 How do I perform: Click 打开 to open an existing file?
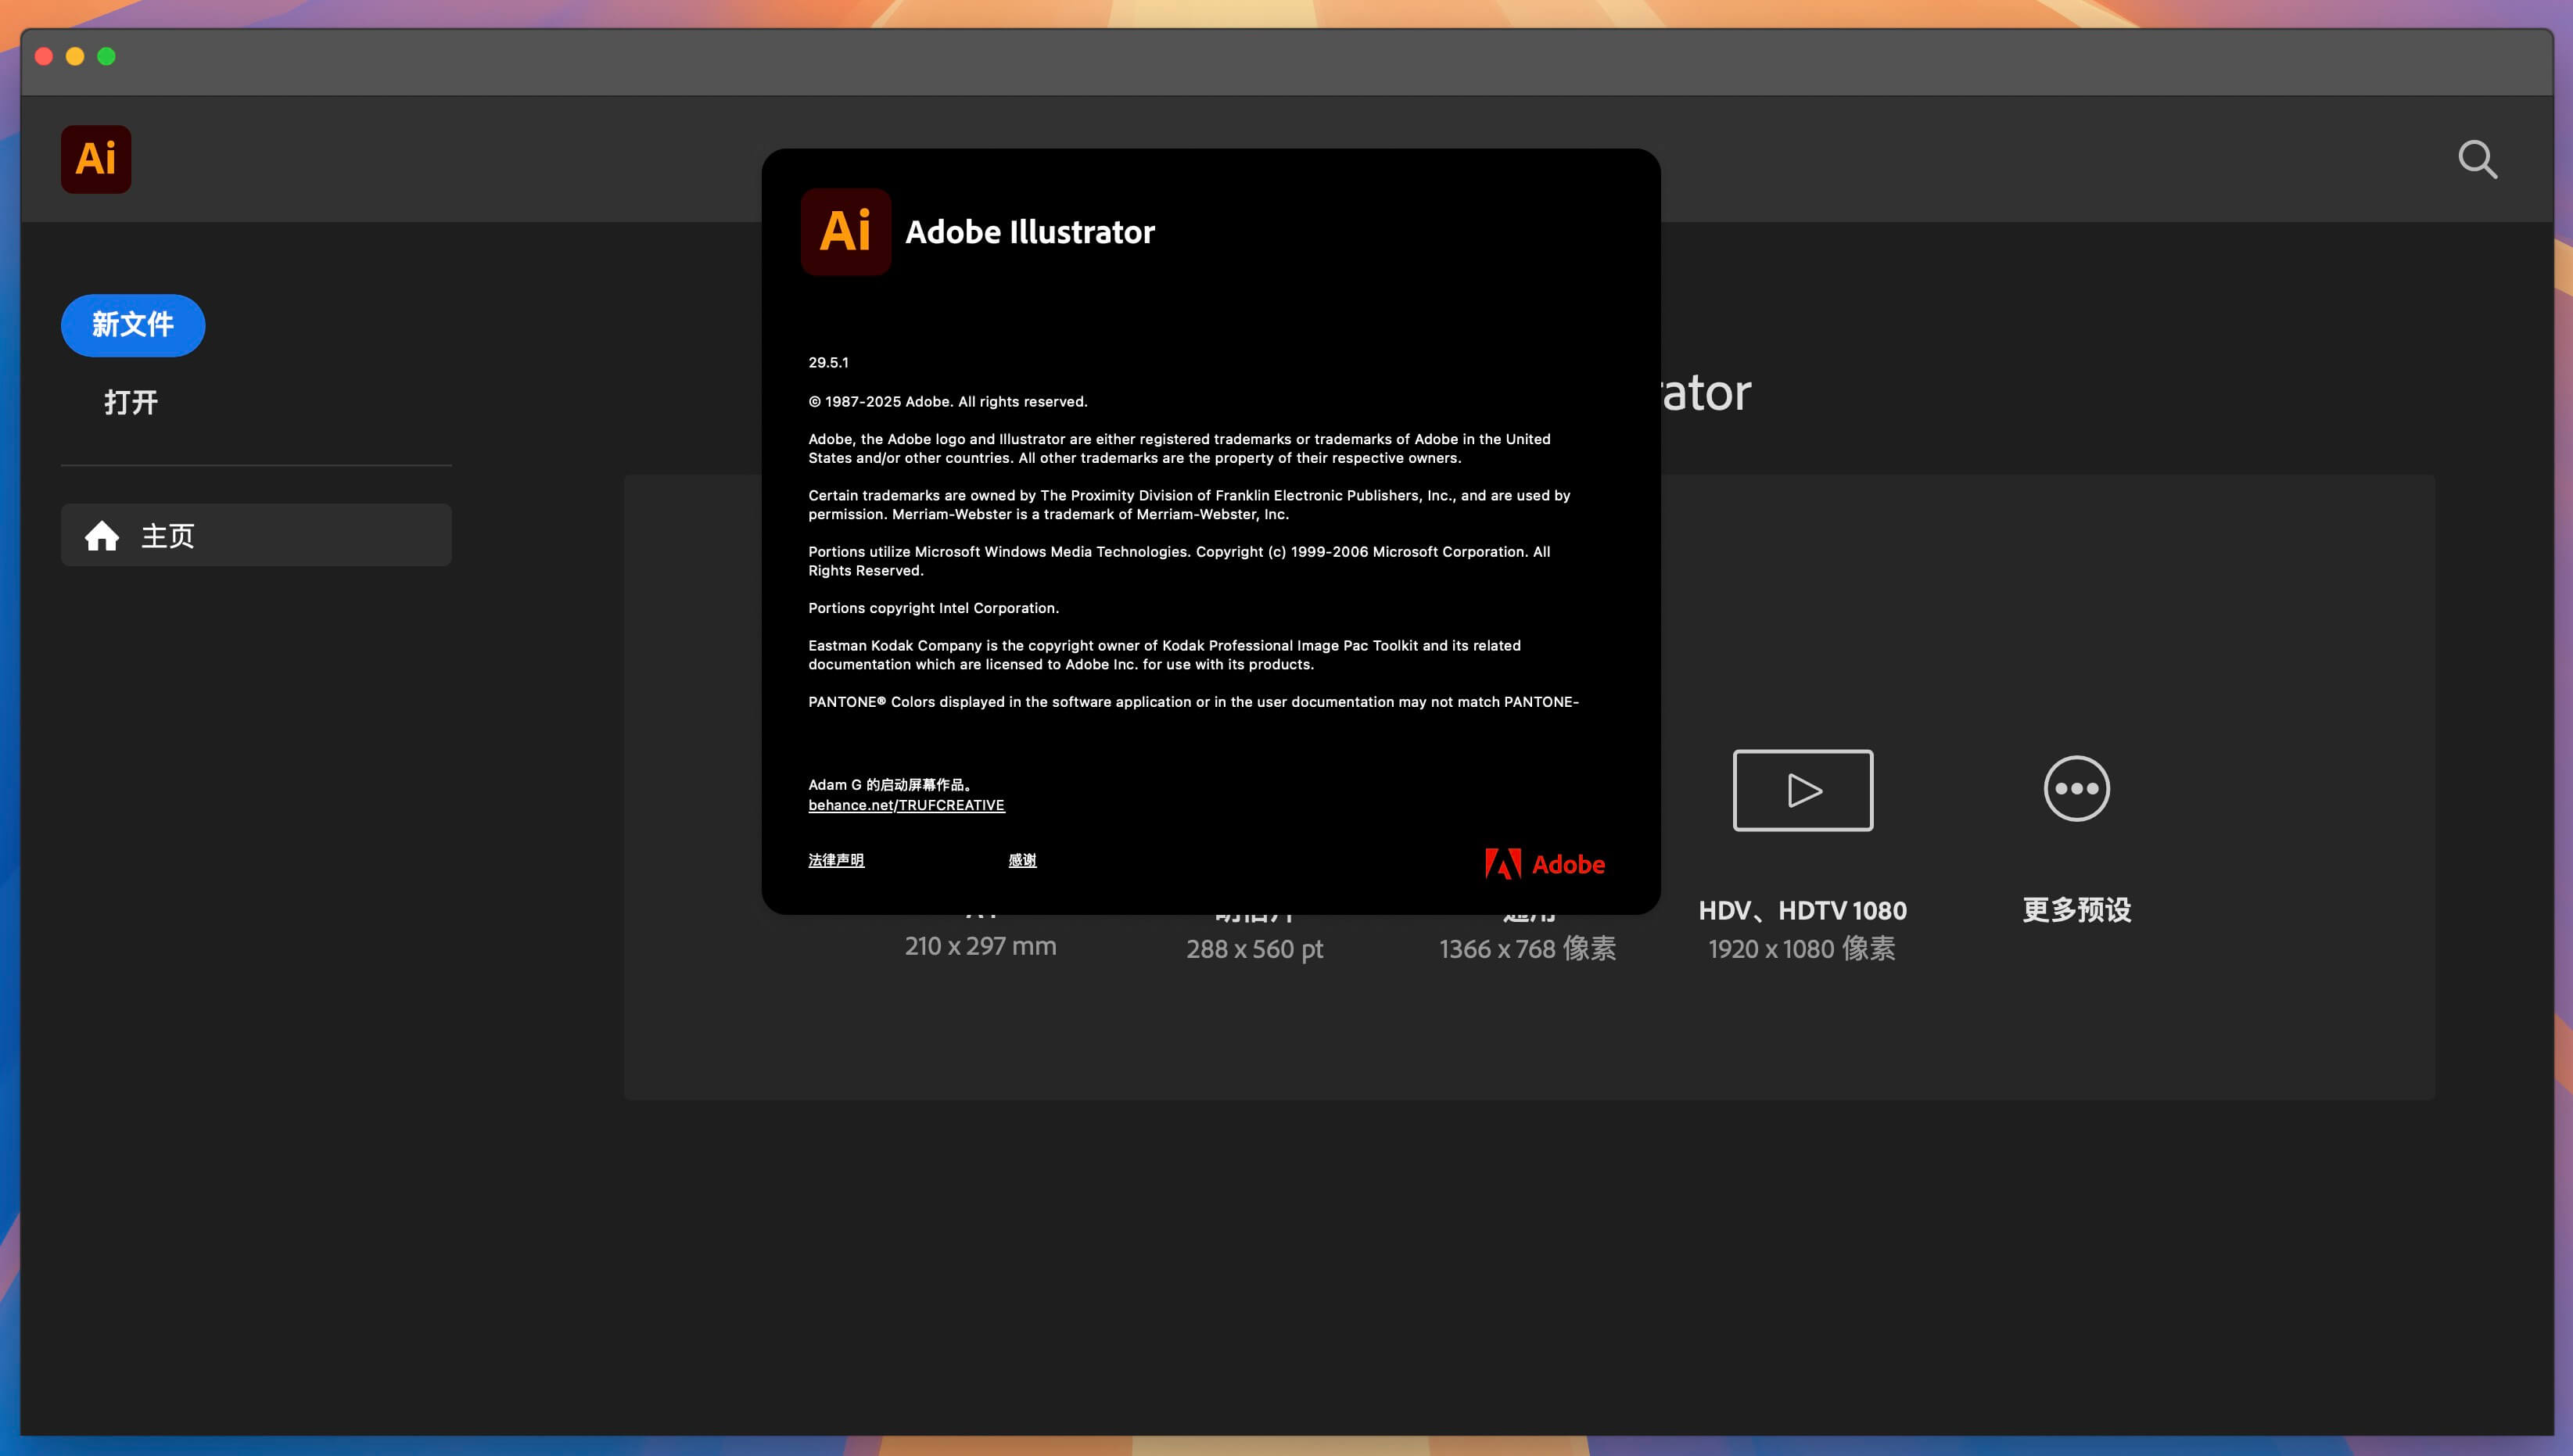[x=131, y=402]
